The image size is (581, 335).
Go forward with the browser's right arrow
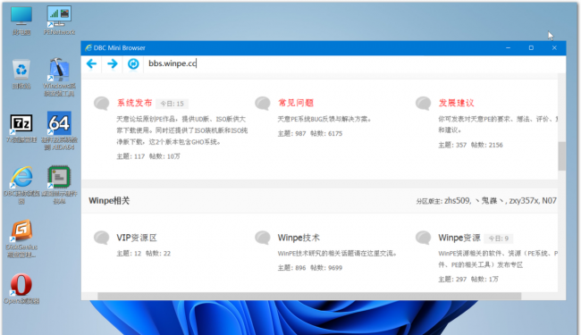tap(113, 63)
